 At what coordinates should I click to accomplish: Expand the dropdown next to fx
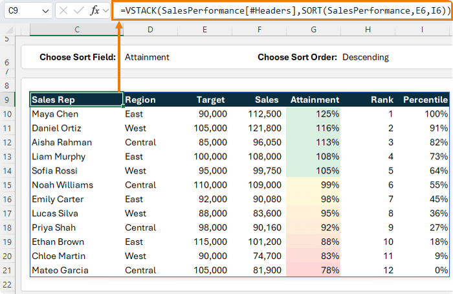(x=105, y=11)
